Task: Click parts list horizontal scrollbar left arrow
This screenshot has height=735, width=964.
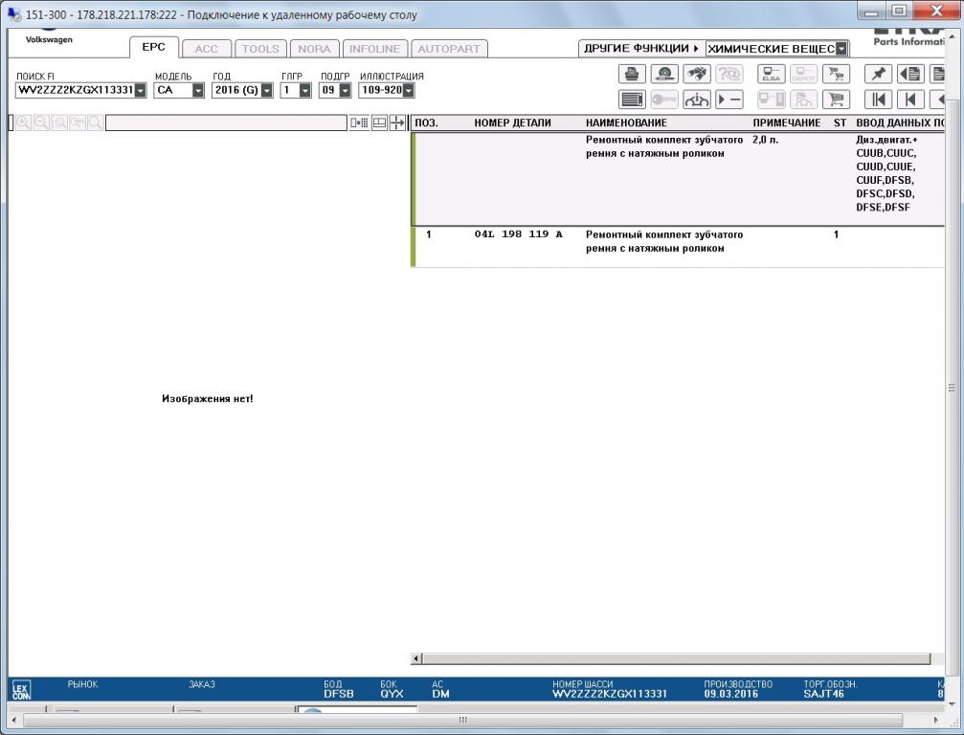Action: click(x=416, y=658)
